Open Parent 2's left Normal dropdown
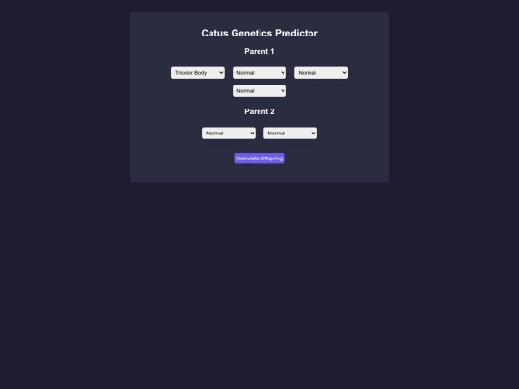Screen dimensions: 519x389 [x=229, y=133]
